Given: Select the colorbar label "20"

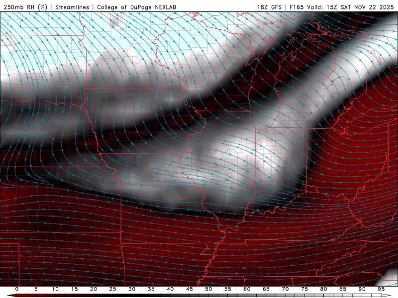Looking at the screenshot, I should pyautogui.click(x=94, y=289).
